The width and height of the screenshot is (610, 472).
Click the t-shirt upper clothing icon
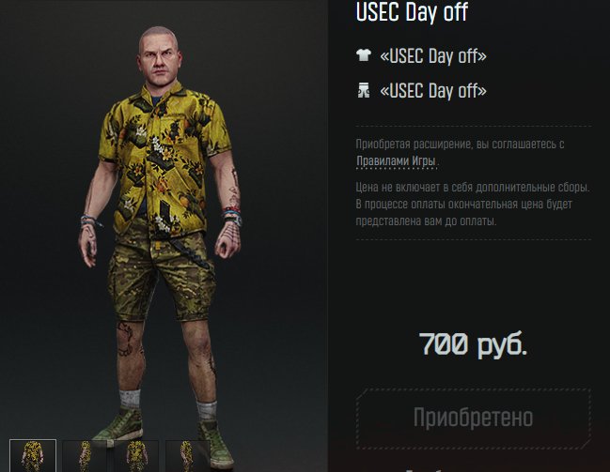click(x=364, y=55)
